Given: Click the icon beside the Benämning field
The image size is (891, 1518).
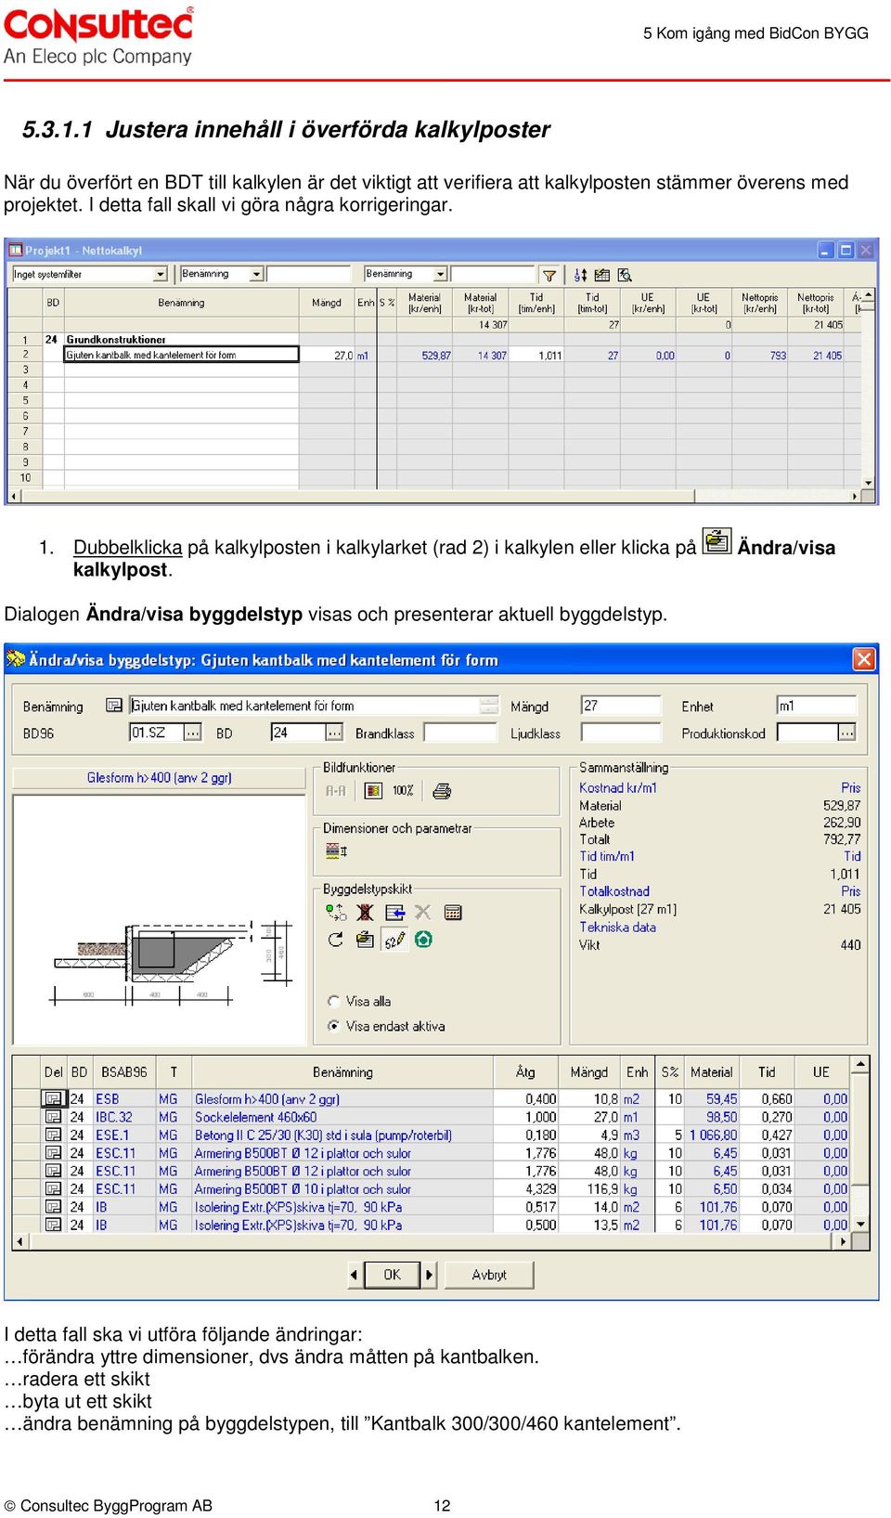Looking at the screenshot, I should 114,706.
